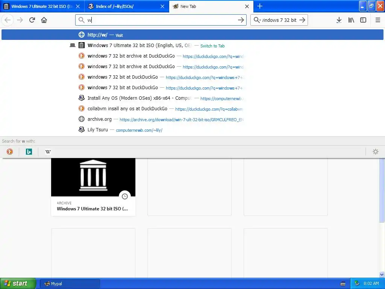Viewport: 385px width, 289px height.
Task: Choose the archive.org download suggestion
Action: coord(192,119)
